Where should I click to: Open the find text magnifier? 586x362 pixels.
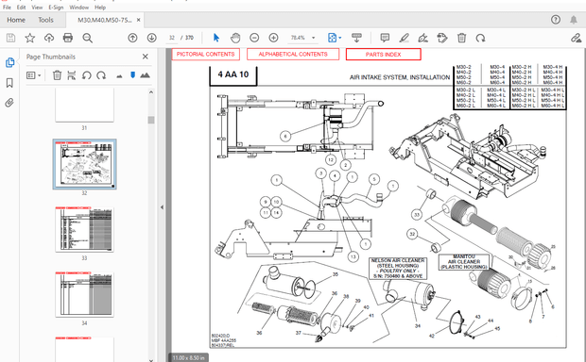[88, 38]
